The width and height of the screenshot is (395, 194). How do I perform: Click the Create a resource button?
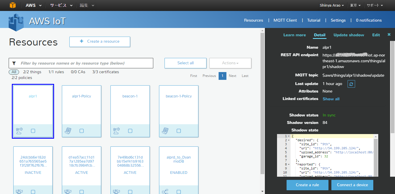(100, 42)
